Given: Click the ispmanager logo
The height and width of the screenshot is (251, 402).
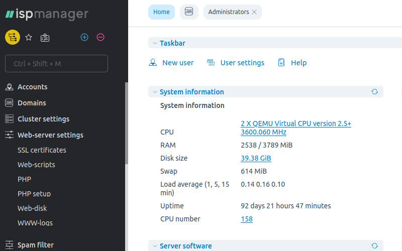Looking at the screenshot, I should click(x=47, y=14).
